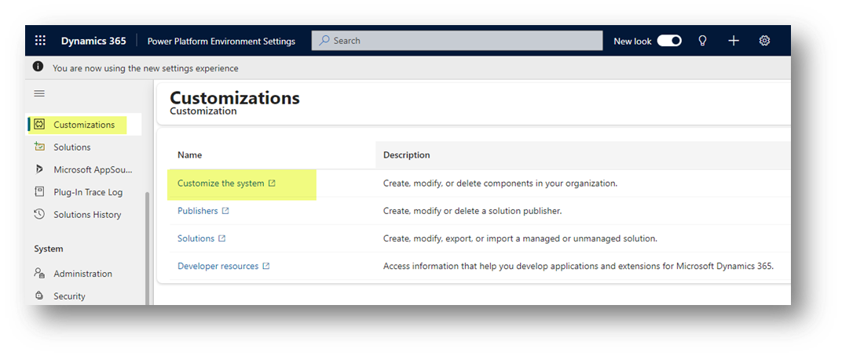Click the Dynamics 365 brand title
The height and width of the screenshot is (356, 842).
point(93,41)
